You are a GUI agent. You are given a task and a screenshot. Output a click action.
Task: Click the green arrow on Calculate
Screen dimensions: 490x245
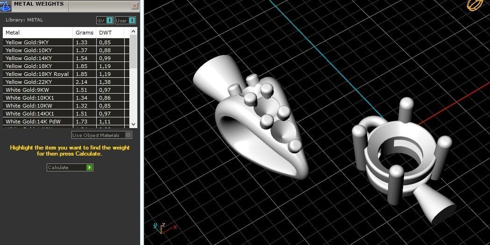[89, 167]
